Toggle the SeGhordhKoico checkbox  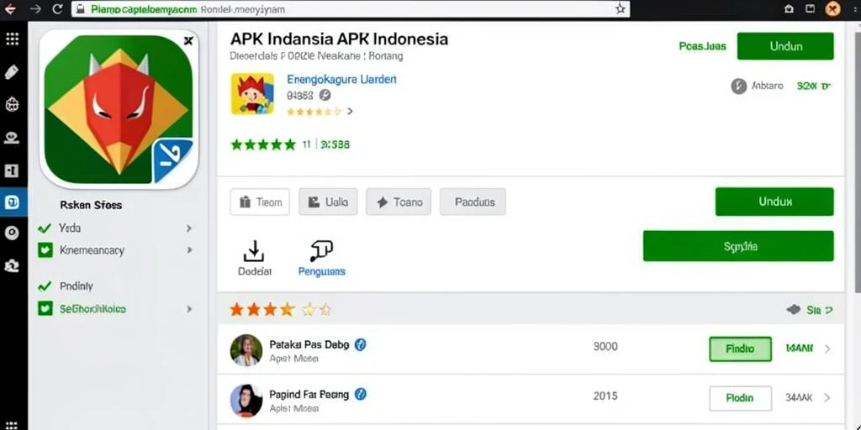(x=44, y=309)
